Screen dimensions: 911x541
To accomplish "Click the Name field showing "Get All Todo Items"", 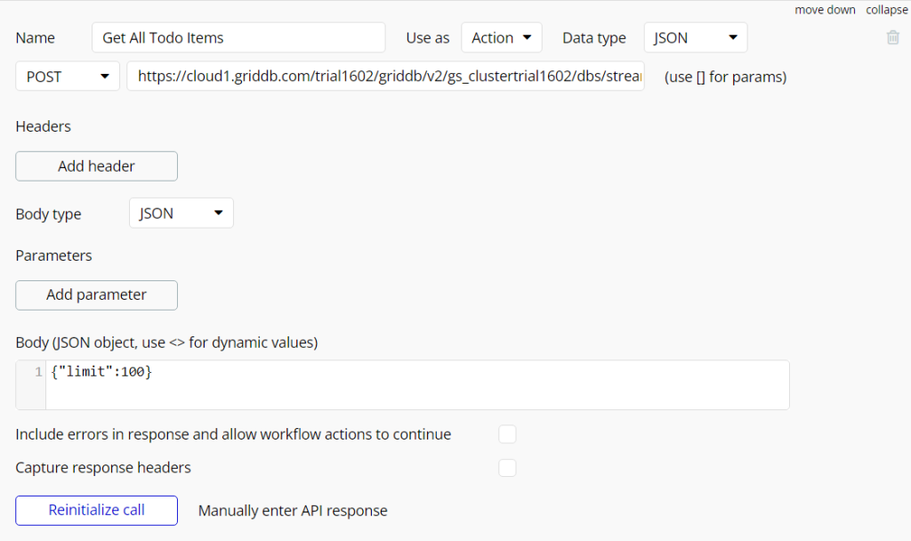I will [238, 37].
